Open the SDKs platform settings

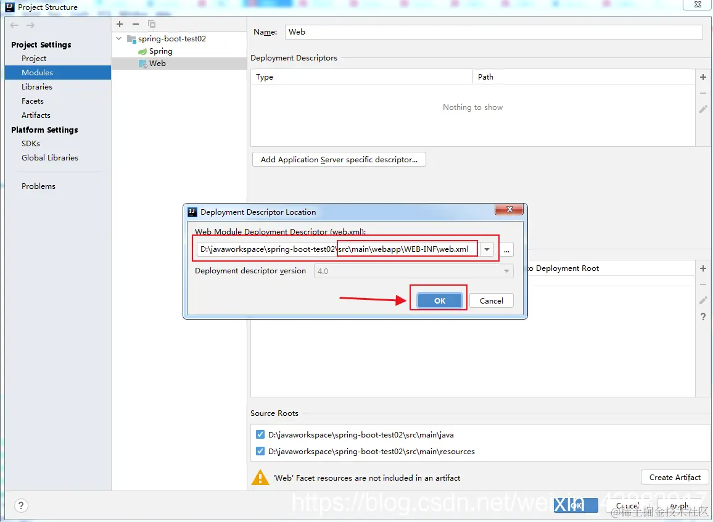pyautogui.click(x=31, y=143)
